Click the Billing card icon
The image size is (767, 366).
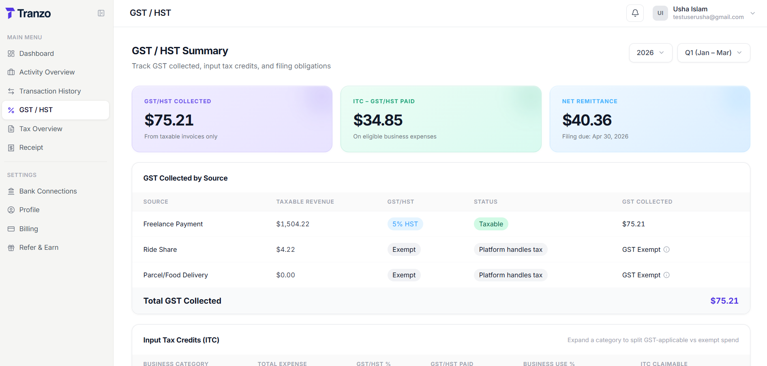point(11,229)
